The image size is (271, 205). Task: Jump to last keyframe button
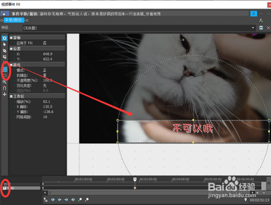73,200
